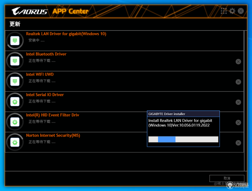Click the Intel WIFI UWD title
This screenshot has width=252, height=191.
coord(40,74)
